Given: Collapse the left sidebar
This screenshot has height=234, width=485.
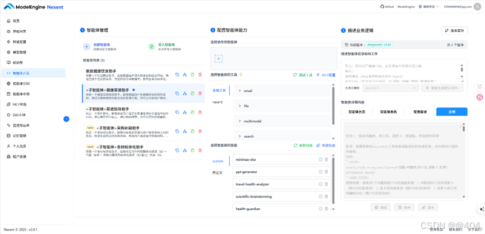Looking at the screenshot, I should pyautogui.click(x=66, y=119).
